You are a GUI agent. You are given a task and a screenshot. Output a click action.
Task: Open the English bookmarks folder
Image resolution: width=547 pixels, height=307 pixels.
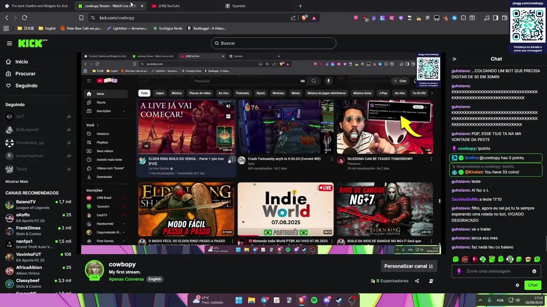pyautogui.click(x=47, y=29)
